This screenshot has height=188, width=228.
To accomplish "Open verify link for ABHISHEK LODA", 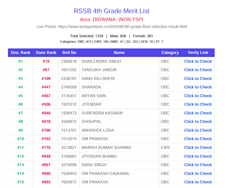I will (x=198, y=130).
